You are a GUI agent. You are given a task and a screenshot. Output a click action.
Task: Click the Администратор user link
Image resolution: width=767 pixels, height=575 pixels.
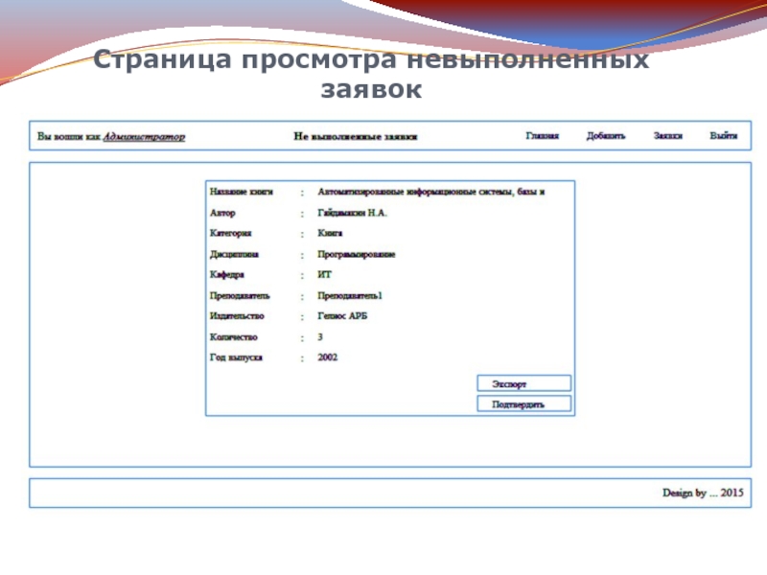click(x=144, y=137)
